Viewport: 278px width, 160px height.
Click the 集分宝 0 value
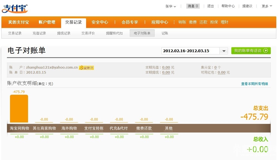[216, 67]
